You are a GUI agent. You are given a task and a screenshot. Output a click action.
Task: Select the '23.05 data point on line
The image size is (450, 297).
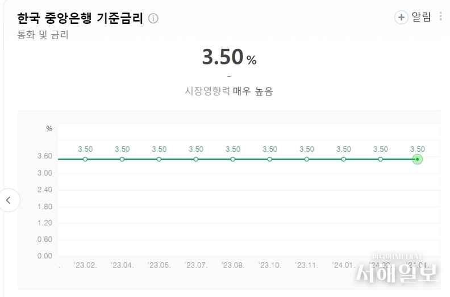pyautogui.click(x=159, y=159)
